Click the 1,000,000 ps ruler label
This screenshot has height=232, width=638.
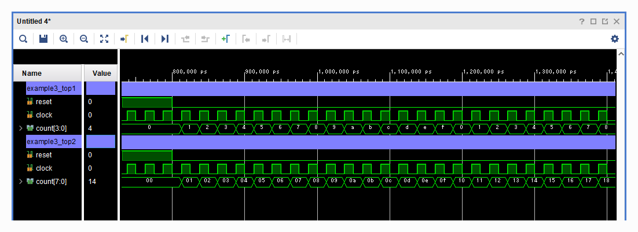339,72
